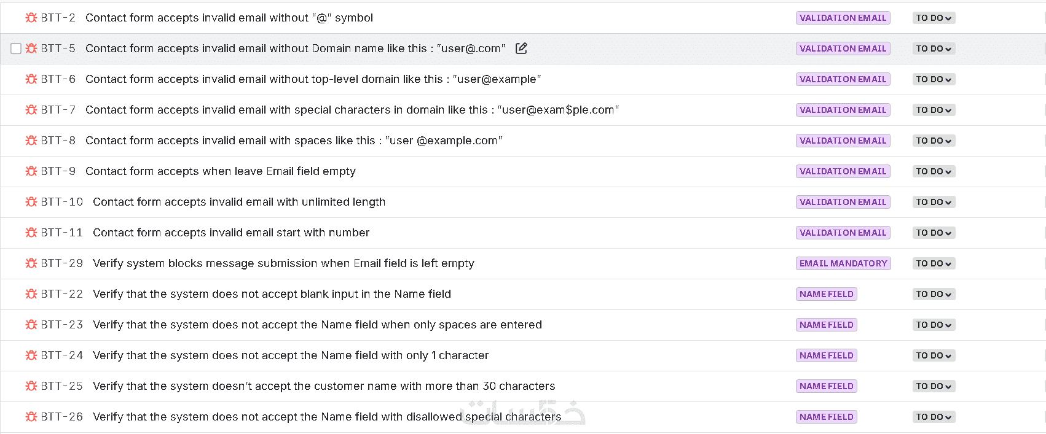This screenshot has height=434, width=1046.
Task: Open the BTT-24 one-character Name field issue
Action: point(291,355)
